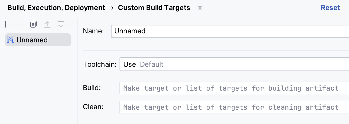Click the Clean: label

[93, 107]
